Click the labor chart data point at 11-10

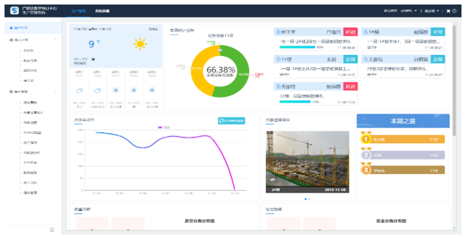[234, 190]
